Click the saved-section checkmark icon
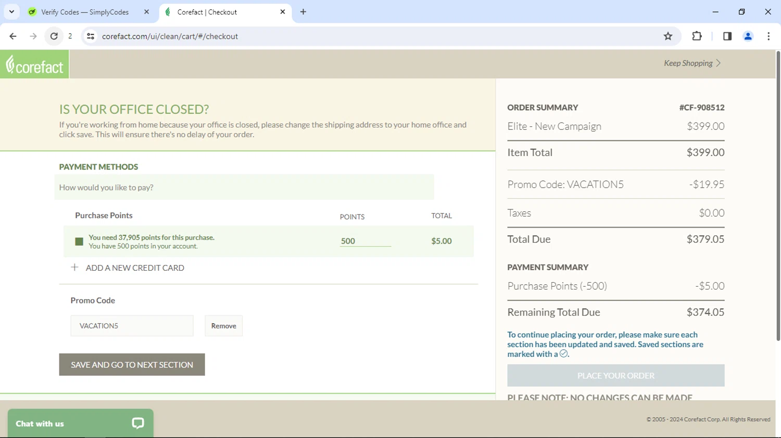The width and height of the screenshot is (781, 438). pos(563,354)
